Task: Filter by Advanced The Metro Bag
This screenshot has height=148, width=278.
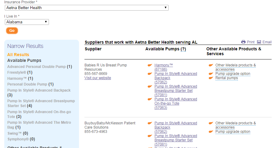Action: point(39,125)
